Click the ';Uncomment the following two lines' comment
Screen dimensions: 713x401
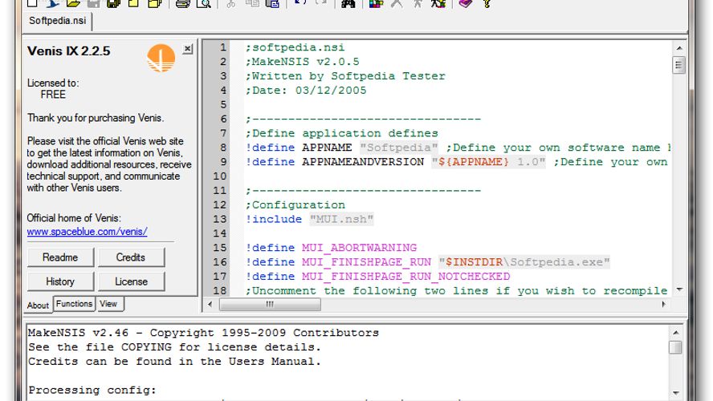click(457, 290)
